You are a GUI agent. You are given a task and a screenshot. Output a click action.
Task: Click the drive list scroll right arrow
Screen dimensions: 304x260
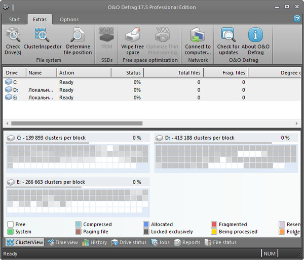point(296,123)
